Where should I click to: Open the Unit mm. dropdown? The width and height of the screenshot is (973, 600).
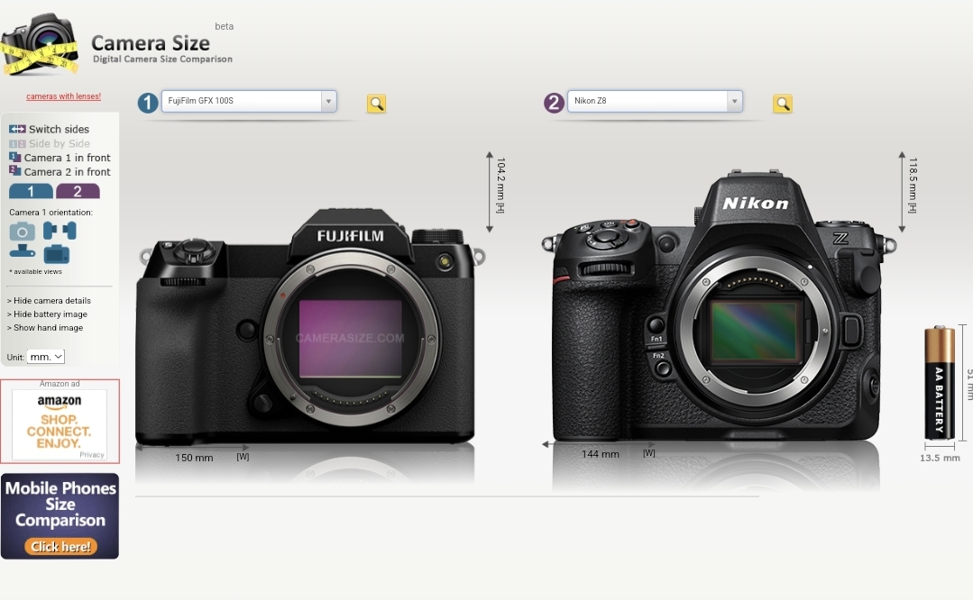click(x=46, y=357)
